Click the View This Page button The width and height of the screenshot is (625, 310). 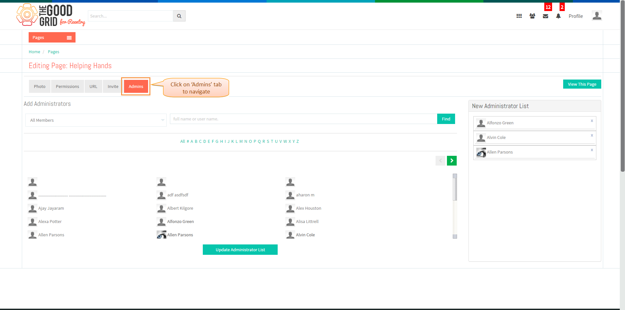point(582,84)
